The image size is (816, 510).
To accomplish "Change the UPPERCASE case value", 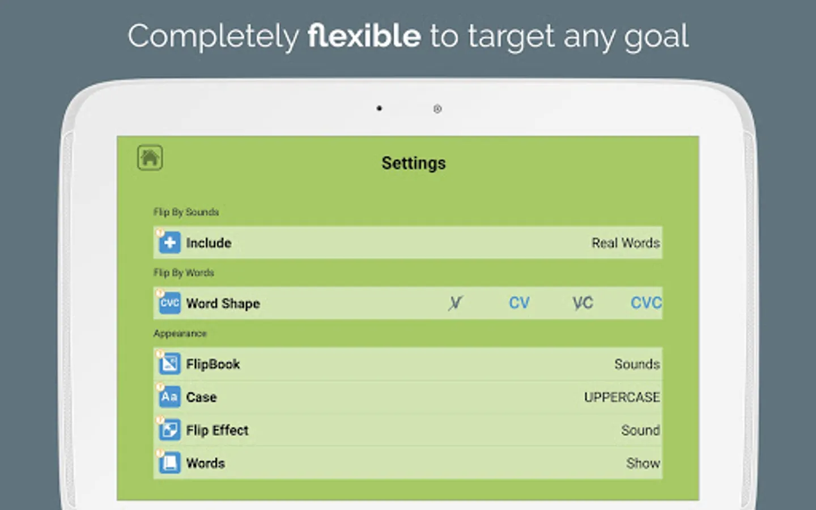I will click(622, 397).
